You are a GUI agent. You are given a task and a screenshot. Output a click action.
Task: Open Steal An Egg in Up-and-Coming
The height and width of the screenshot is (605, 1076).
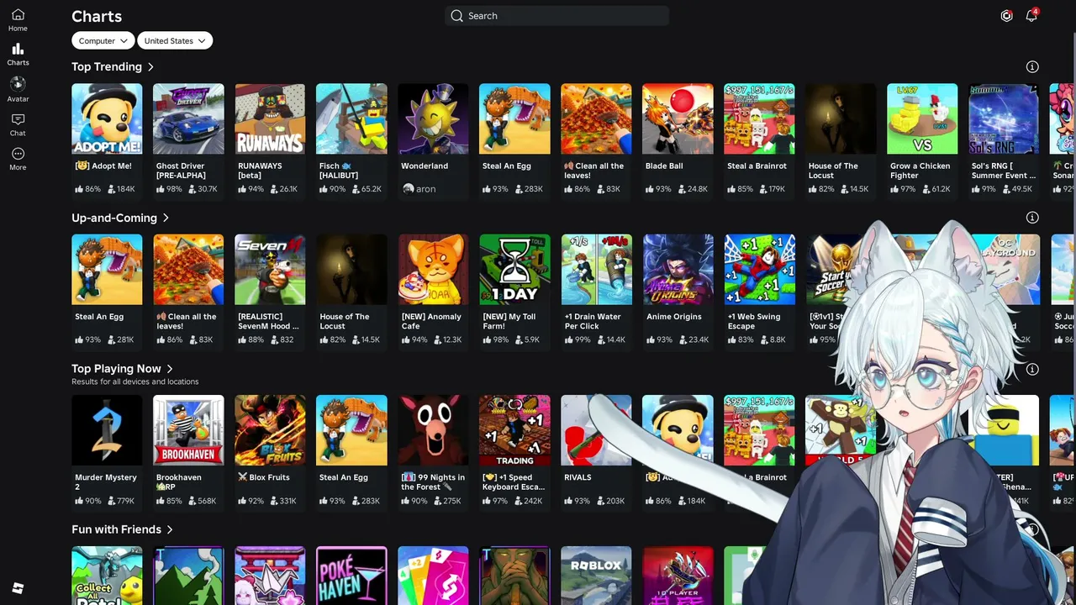tap(107, 270)
